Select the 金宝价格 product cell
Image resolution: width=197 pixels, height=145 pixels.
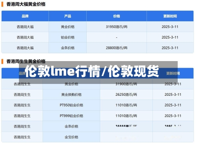(71, 137)
